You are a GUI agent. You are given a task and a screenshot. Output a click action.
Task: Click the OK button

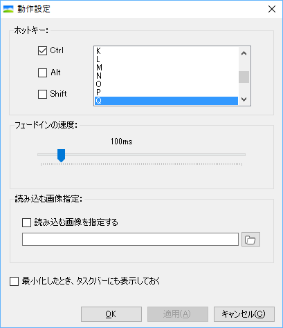coord(111,314)
